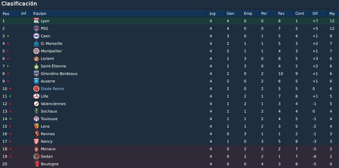Open the Stade Reims team link

click(52, 89)
